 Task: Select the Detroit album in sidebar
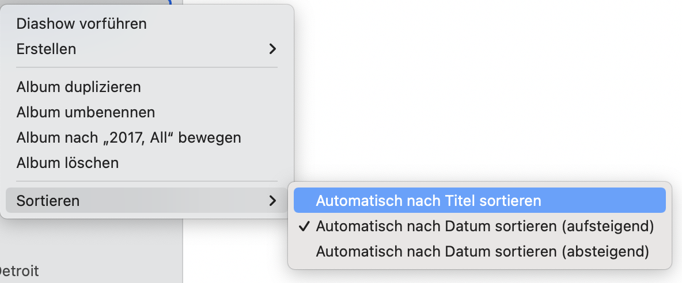click(x=20, y=271)
